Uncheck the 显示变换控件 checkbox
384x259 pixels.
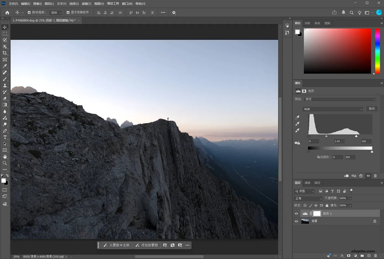coord(68,12)
